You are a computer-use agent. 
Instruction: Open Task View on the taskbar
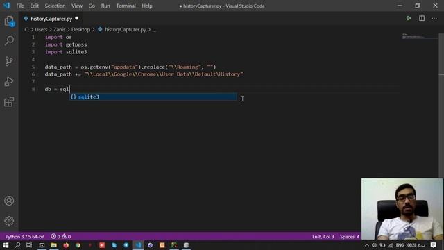pyautogui.click(x=29, y=245)
